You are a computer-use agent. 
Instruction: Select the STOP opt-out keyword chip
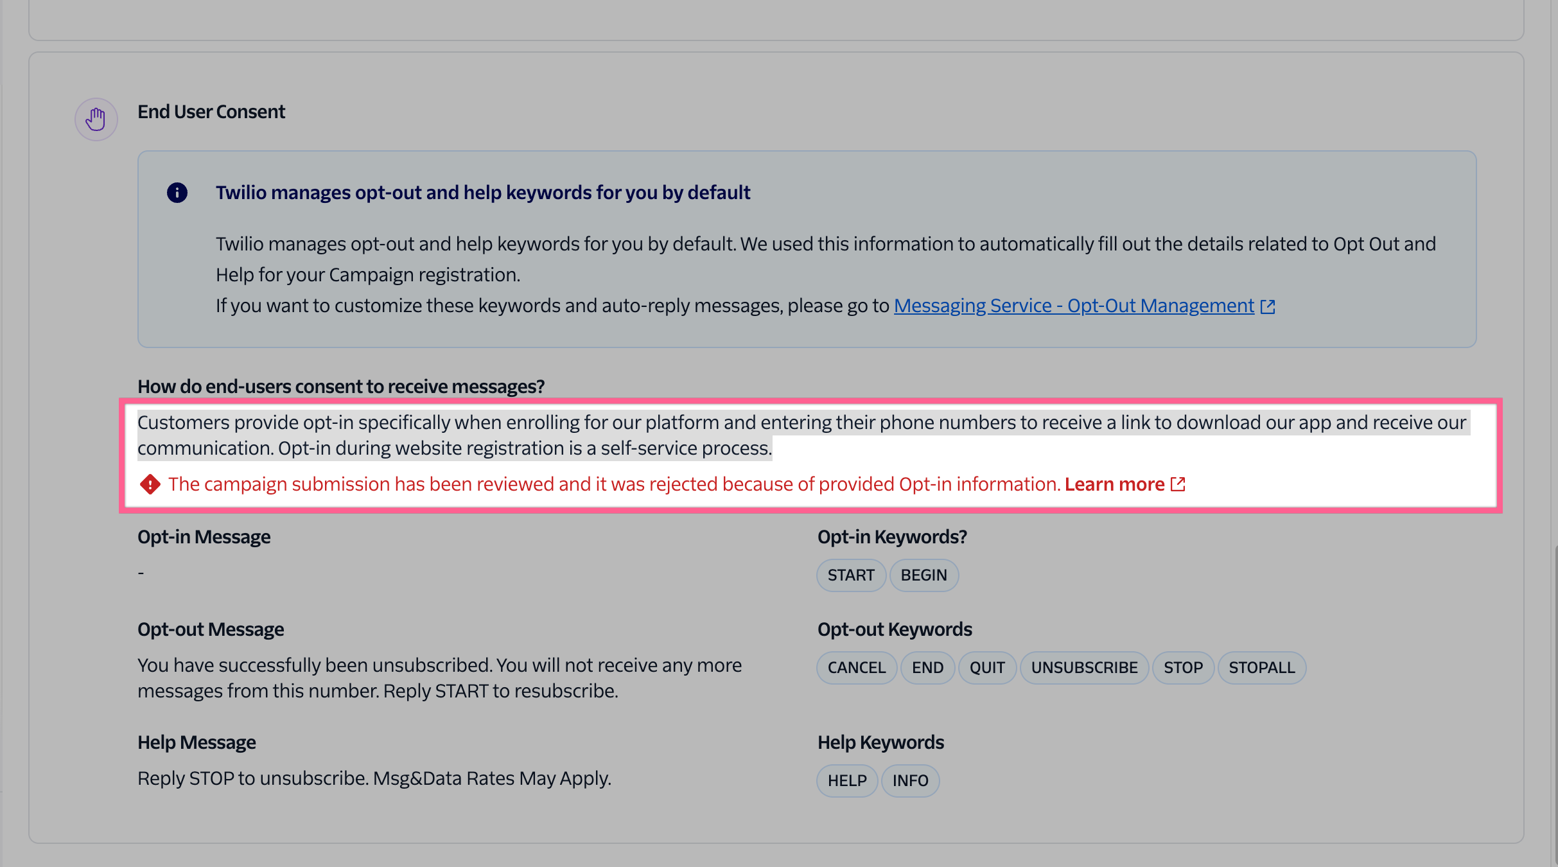tap(1182, 667)
